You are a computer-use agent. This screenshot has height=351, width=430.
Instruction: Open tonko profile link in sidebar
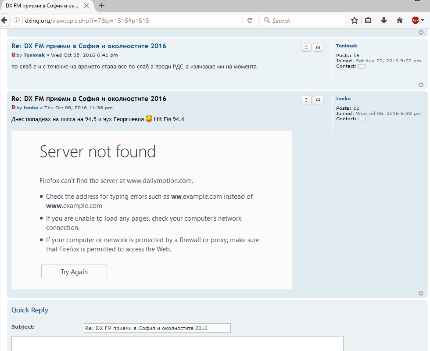[343, 98]
